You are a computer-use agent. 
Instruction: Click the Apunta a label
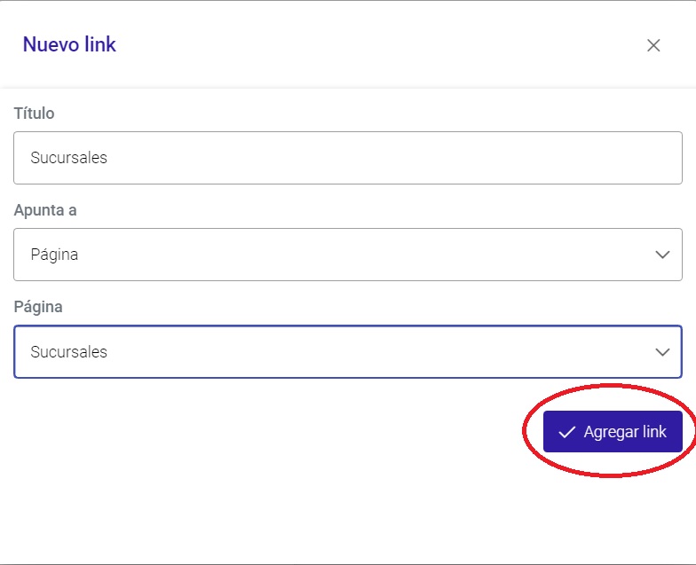[45, 210]
